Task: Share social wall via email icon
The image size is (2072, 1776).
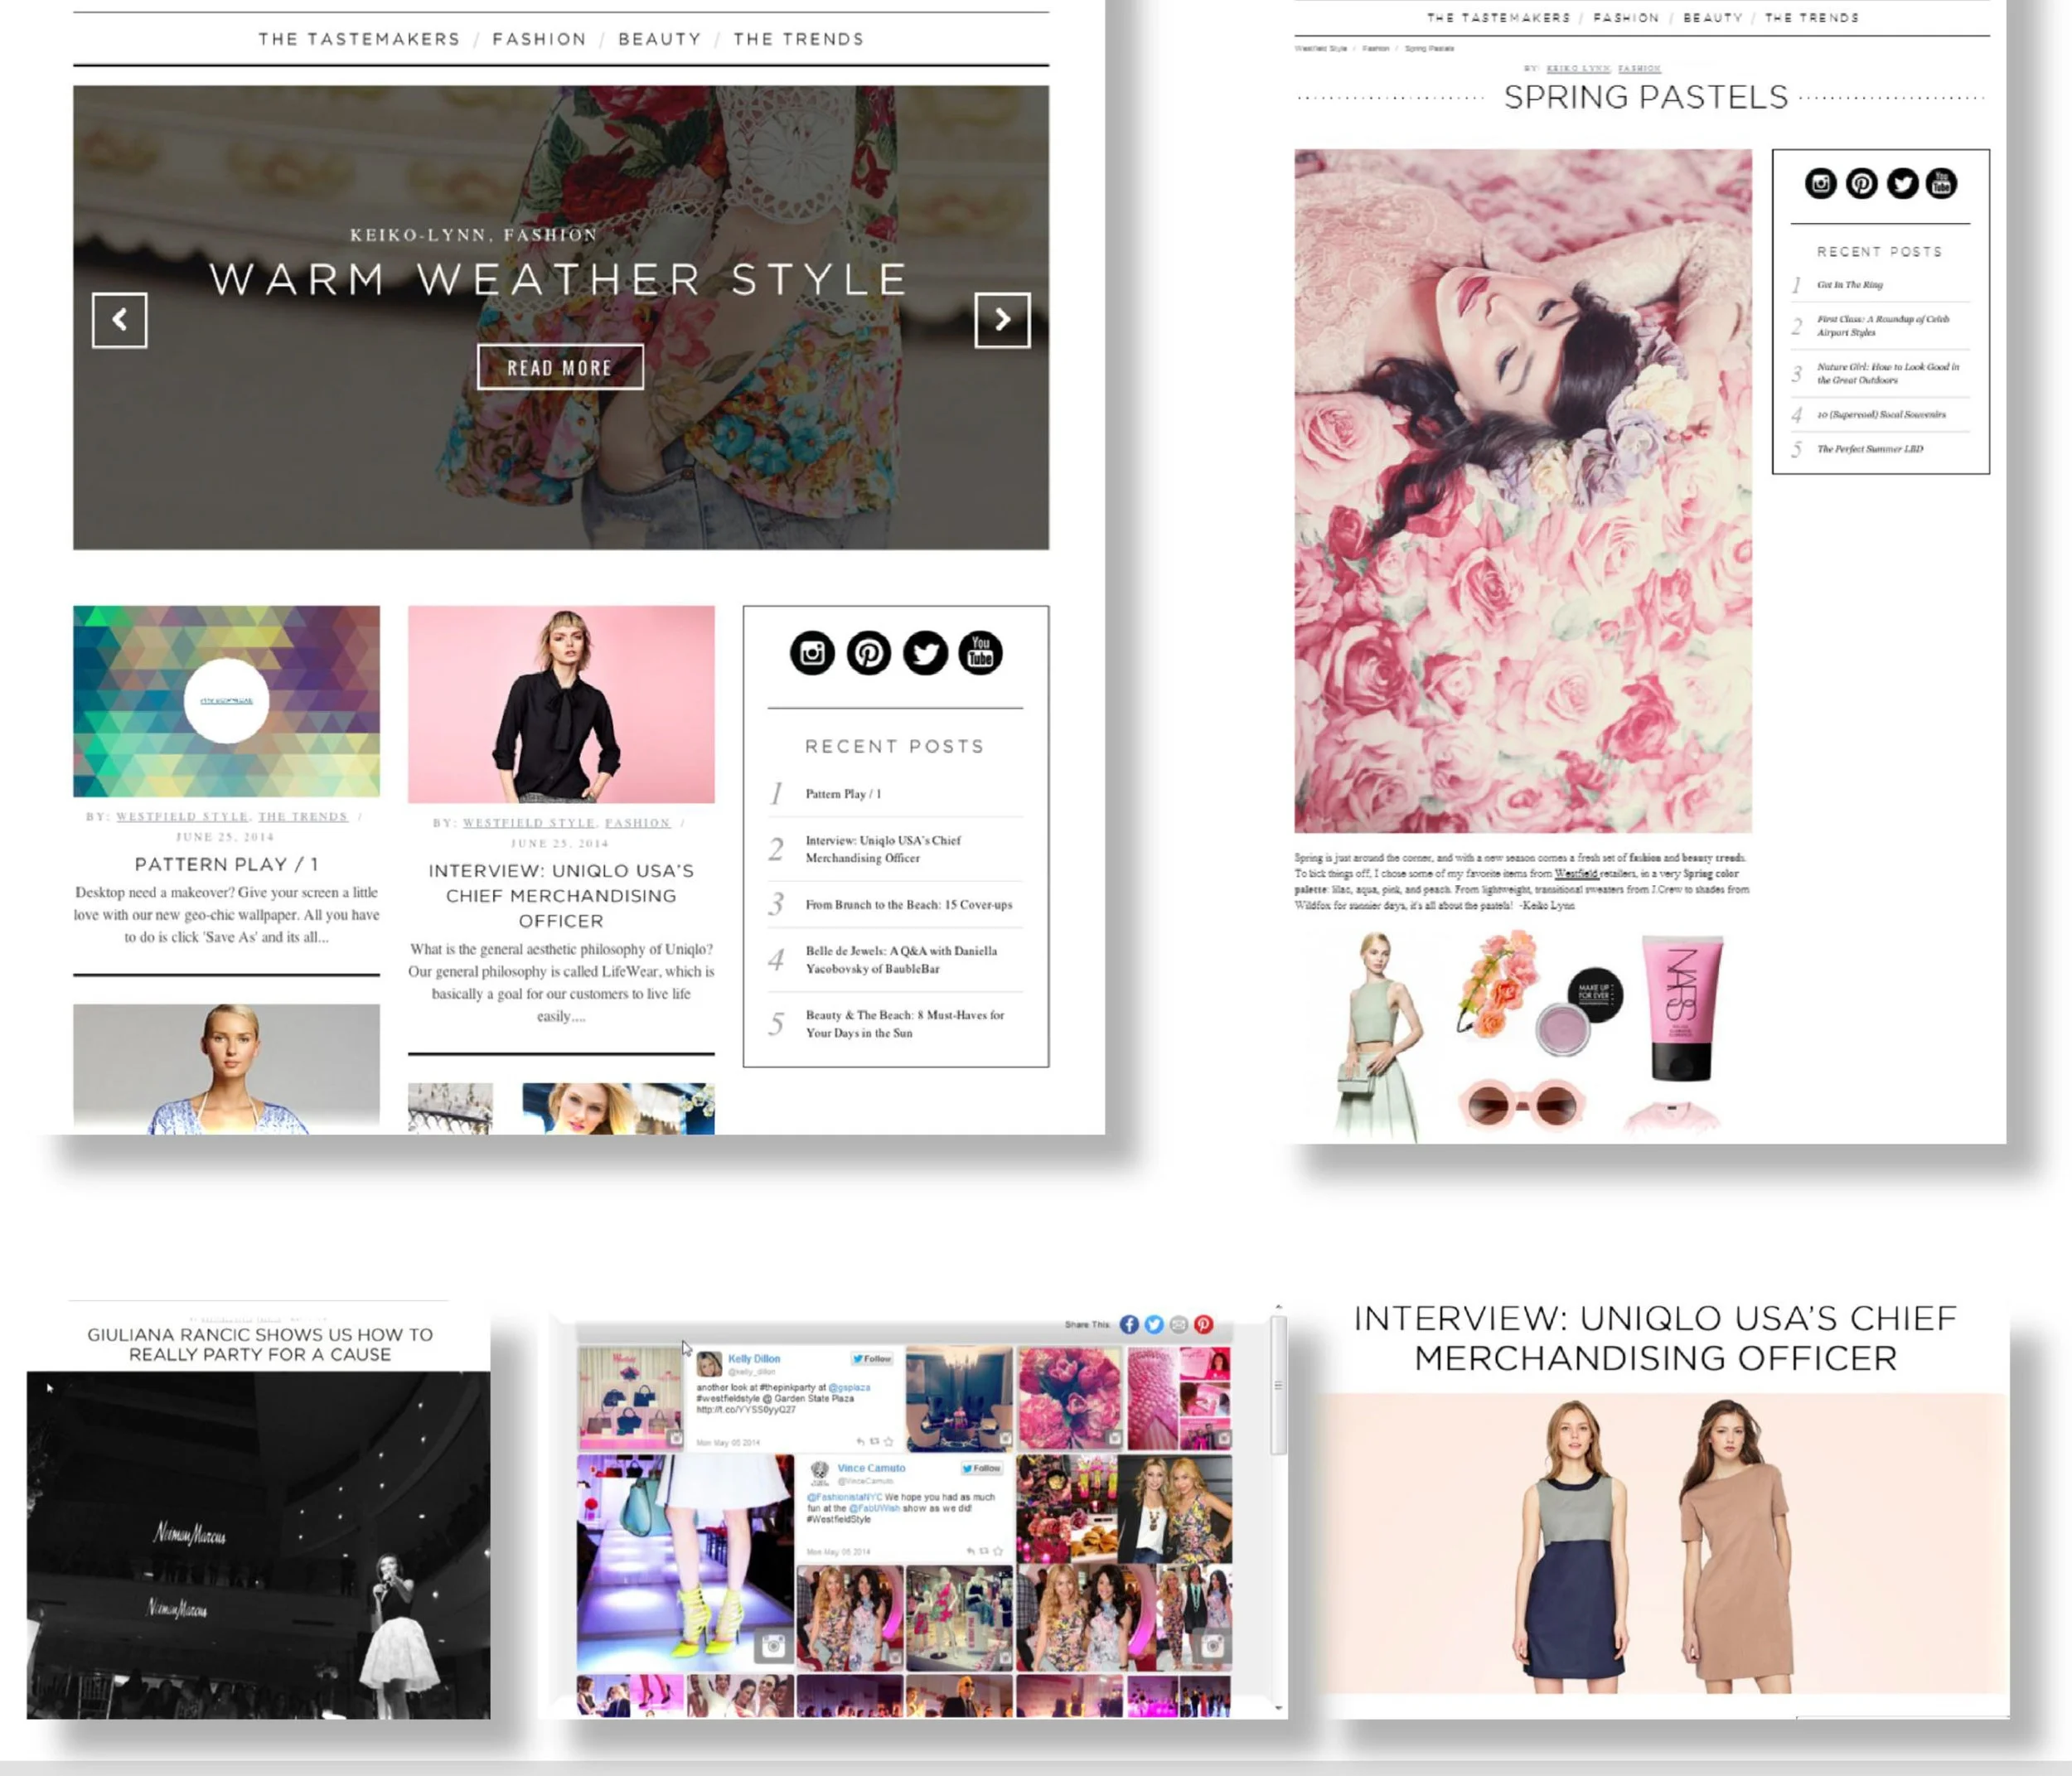Action: click(1179, 1324)
